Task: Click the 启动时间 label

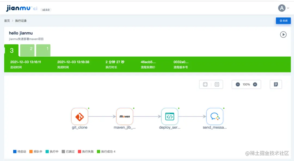Action: click(16, 67)
